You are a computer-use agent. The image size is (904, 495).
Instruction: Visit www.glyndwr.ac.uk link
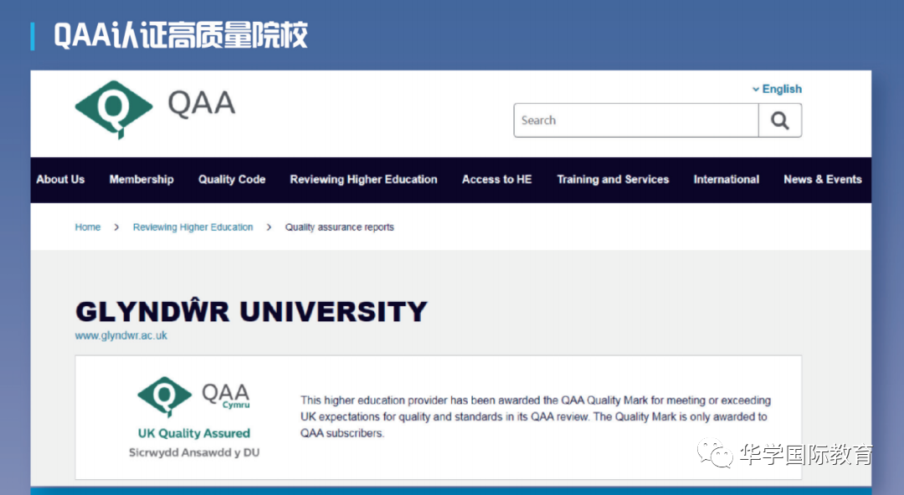pos(121,335)
